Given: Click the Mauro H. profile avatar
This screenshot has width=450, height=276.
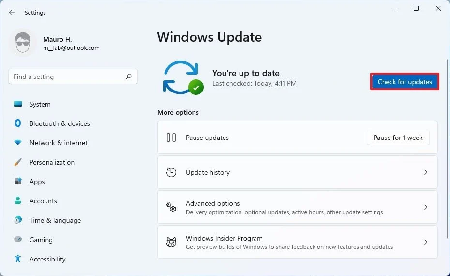Looking at the screenshot, I should (x=23, y=43).
